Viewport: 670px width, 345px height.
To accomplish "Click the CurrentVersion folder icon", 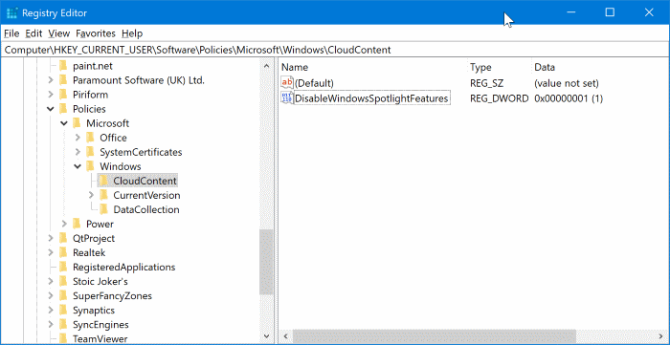I will (103, 195).
